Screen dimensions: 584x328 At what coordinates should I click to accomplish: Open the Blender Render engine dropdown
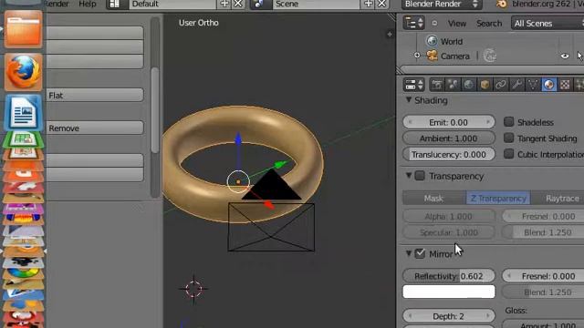442,4
